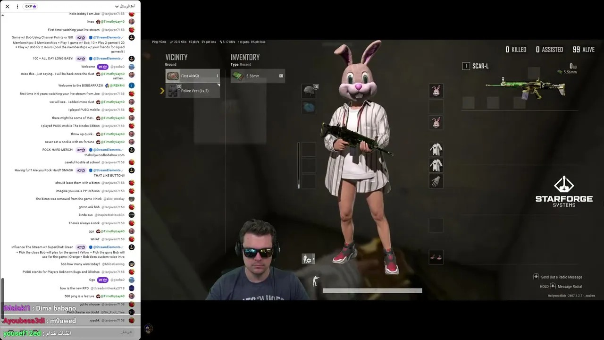604x340 pixels.
Task: Click the @MilosGaming username in chat
Action: click(x=113, y=264)
